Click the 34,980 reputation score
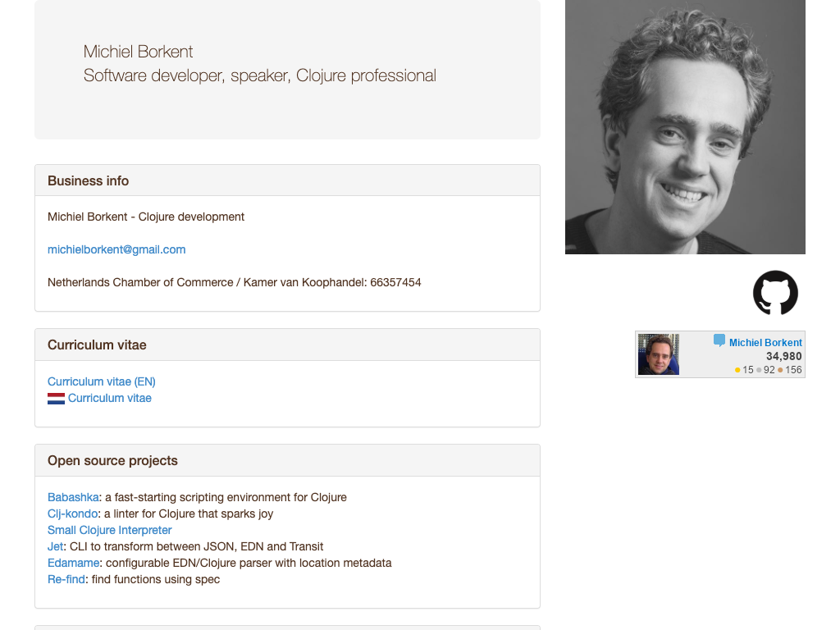840x630 pixels. [783, 356]
